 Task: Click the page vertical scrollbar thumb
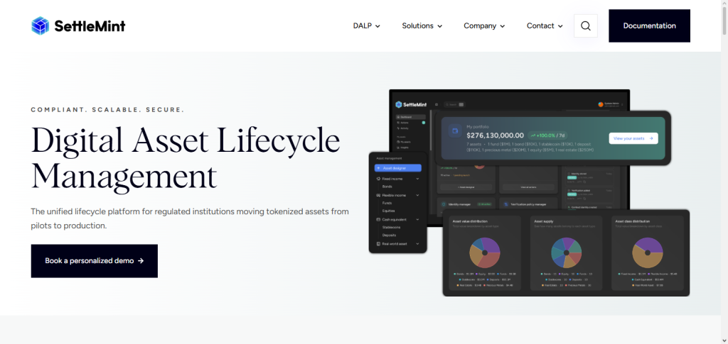[x=724, y=21]
